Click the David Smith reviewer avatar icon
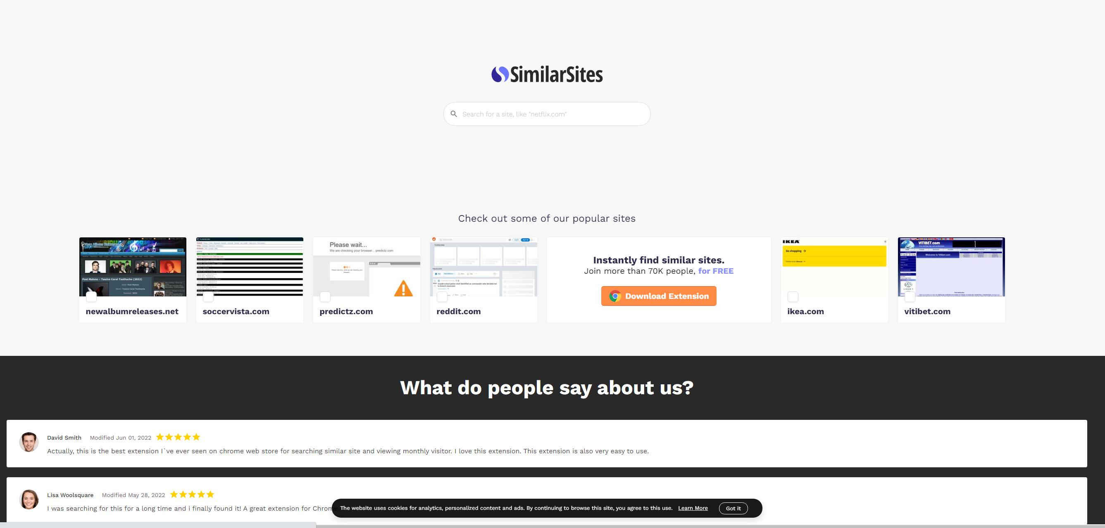The image size is (1105, 528). (28, 443)
